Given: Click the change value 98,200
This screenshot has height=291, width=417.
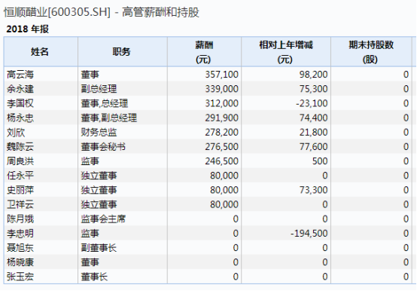Looking at the screenshot, I should [314, 75].
